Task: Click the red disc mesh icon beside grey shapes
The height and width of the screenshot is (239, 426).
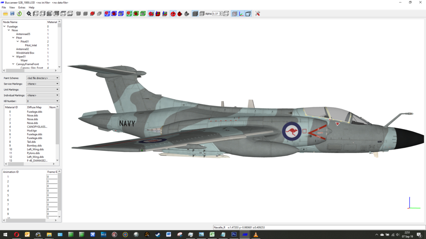Action: [x=92, y=14]
